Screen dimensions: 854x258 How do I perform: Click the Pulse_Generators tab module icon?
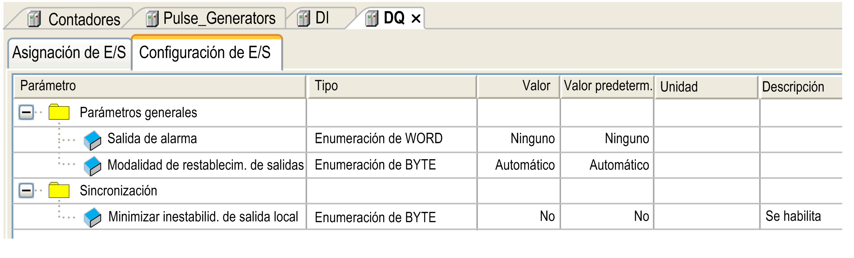click(x=152, y=19)
